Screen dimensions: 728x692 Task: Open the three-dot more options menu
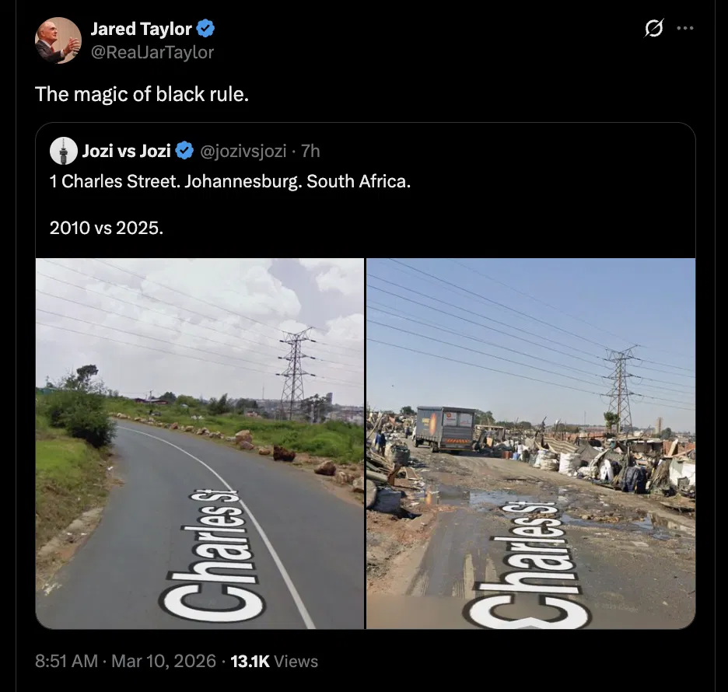pos(684,29)
